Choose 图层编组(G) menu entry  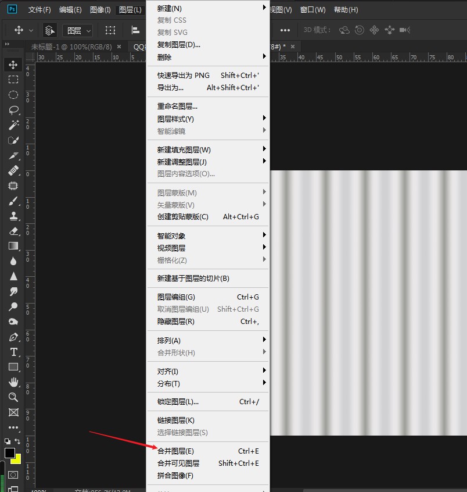tap(208, 297)
